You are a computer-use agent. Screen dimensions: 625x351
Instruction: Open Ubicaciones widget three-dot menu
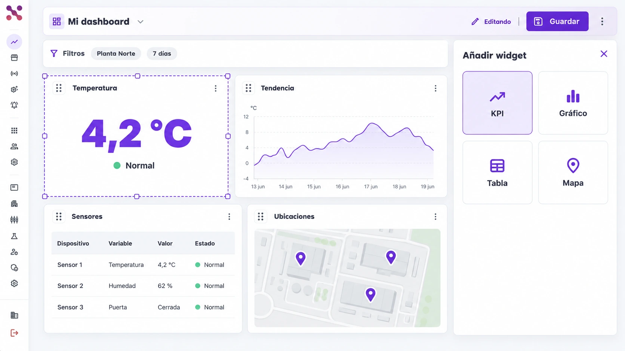(x=435, y=217)
